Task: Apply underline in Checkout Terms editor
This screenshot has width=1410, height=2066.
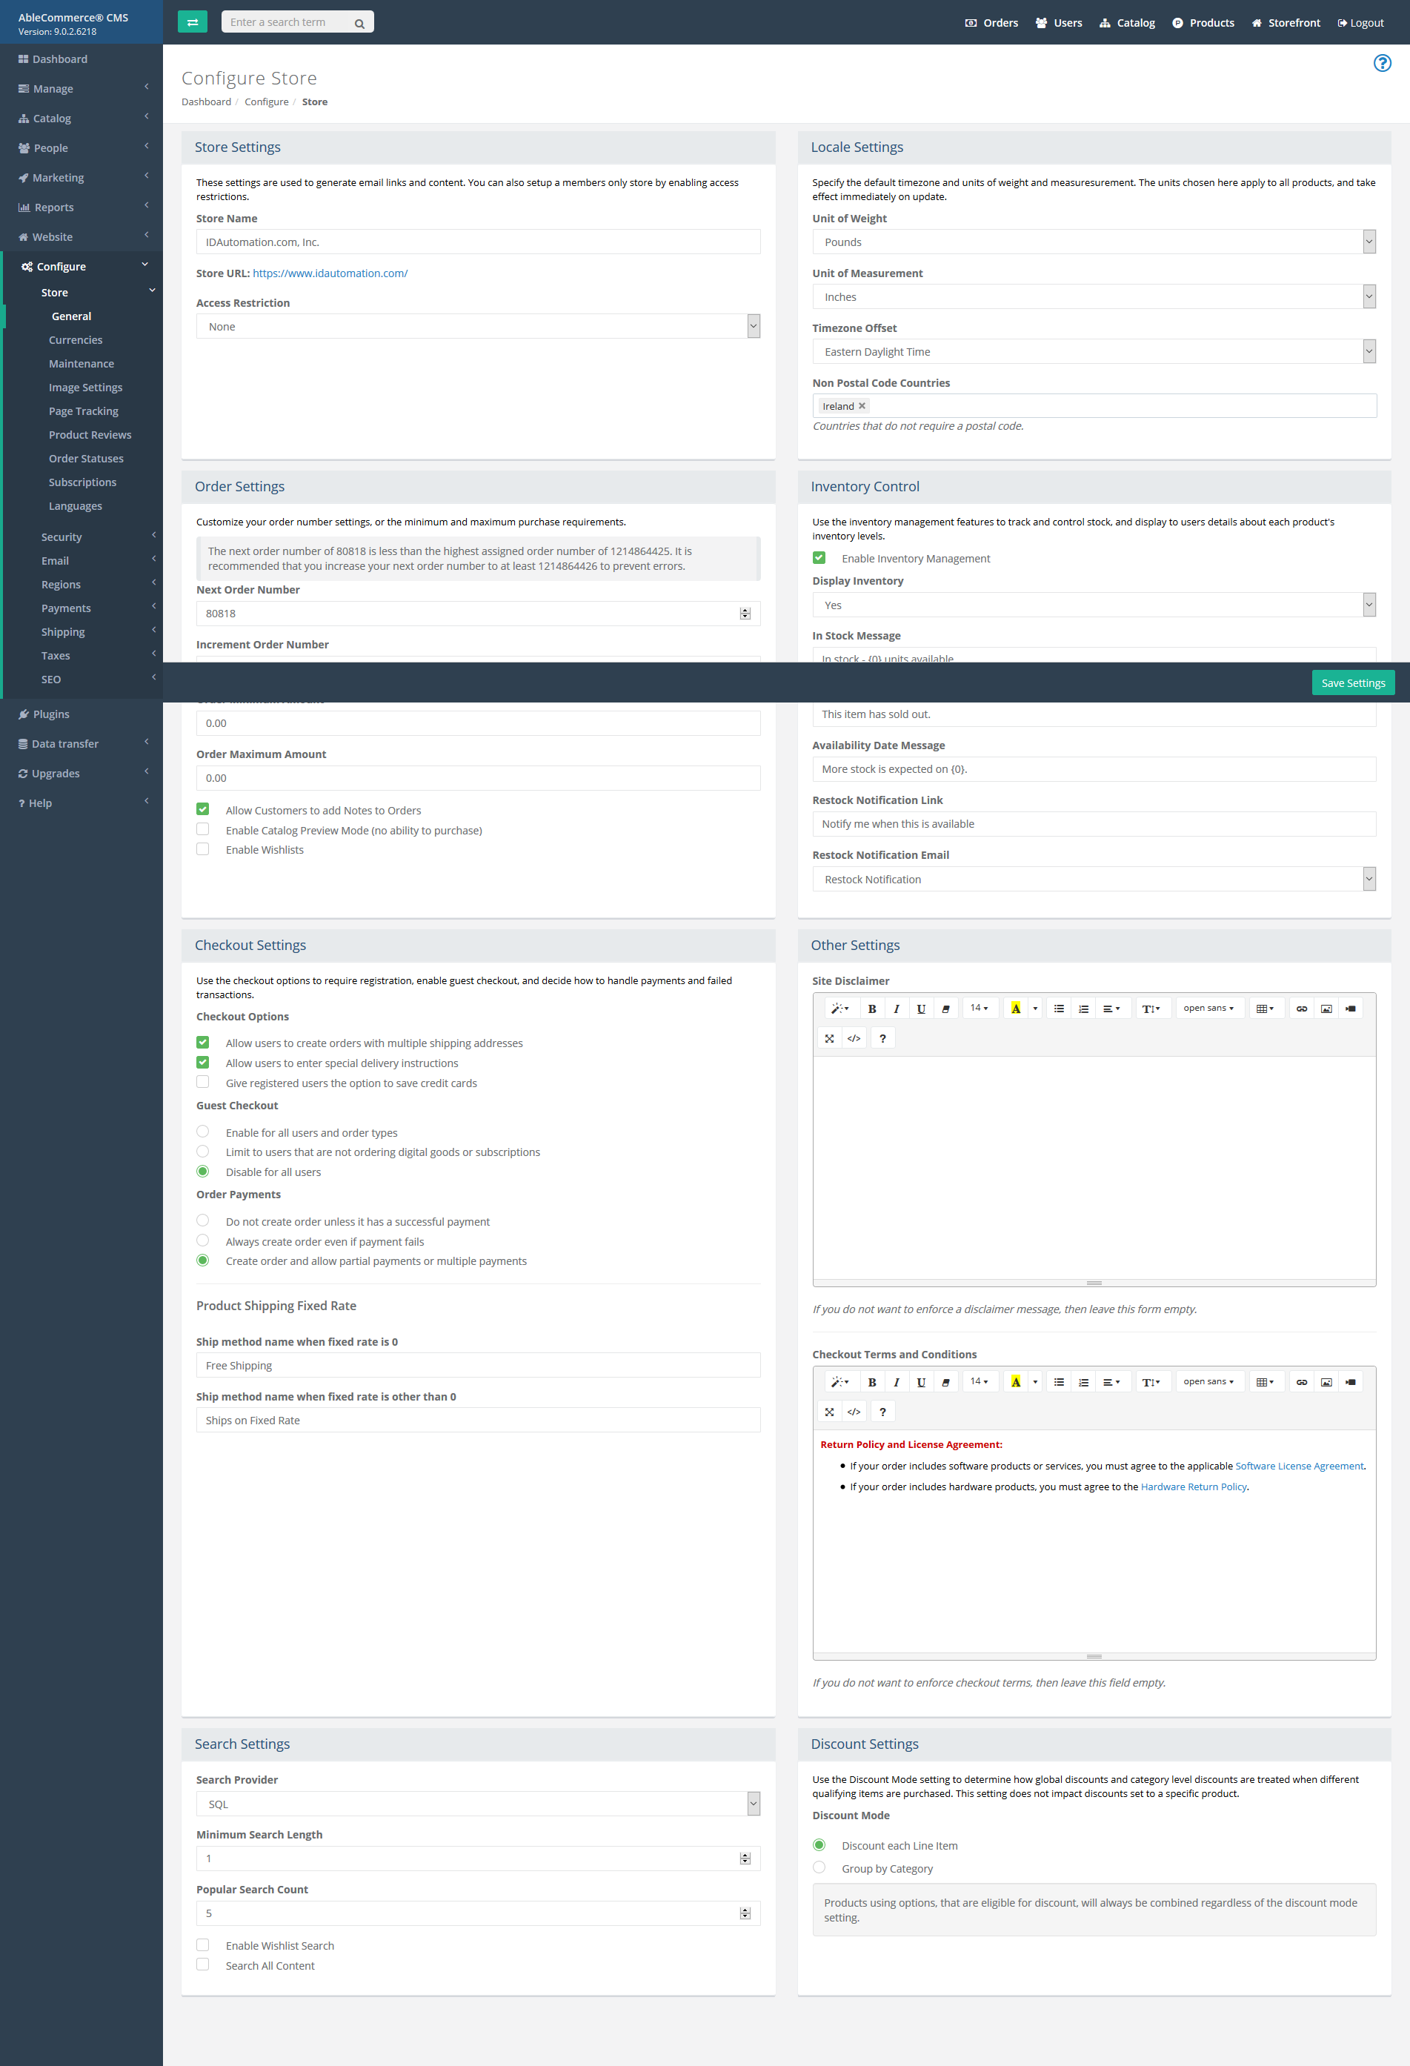Action: tap(921, 1381)
